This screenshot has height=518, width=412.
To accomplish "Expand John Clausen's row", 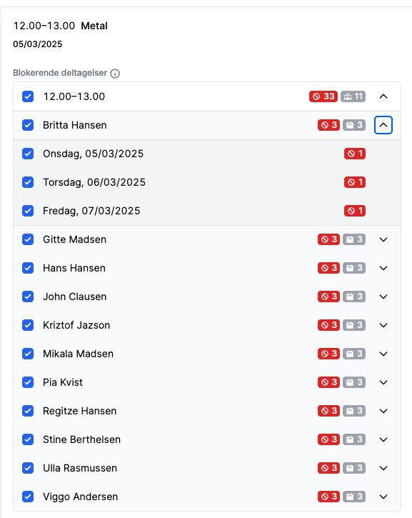I will click(x=383, y=297).
